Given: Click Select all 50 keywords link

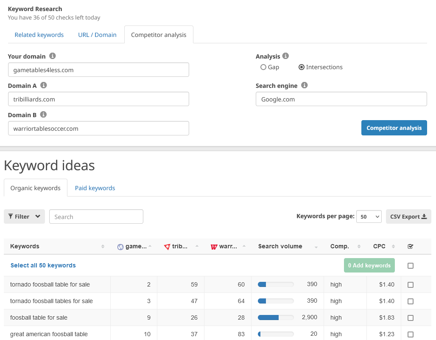Looking at the screenshot, I should point(43,265).
